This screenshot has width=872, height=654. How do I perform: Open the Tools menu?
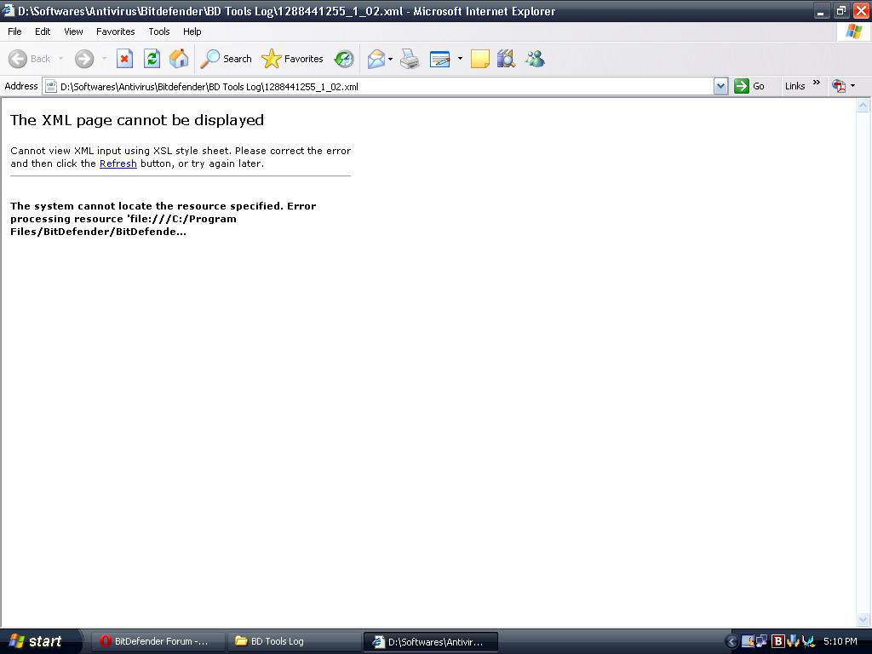point(159,32)
